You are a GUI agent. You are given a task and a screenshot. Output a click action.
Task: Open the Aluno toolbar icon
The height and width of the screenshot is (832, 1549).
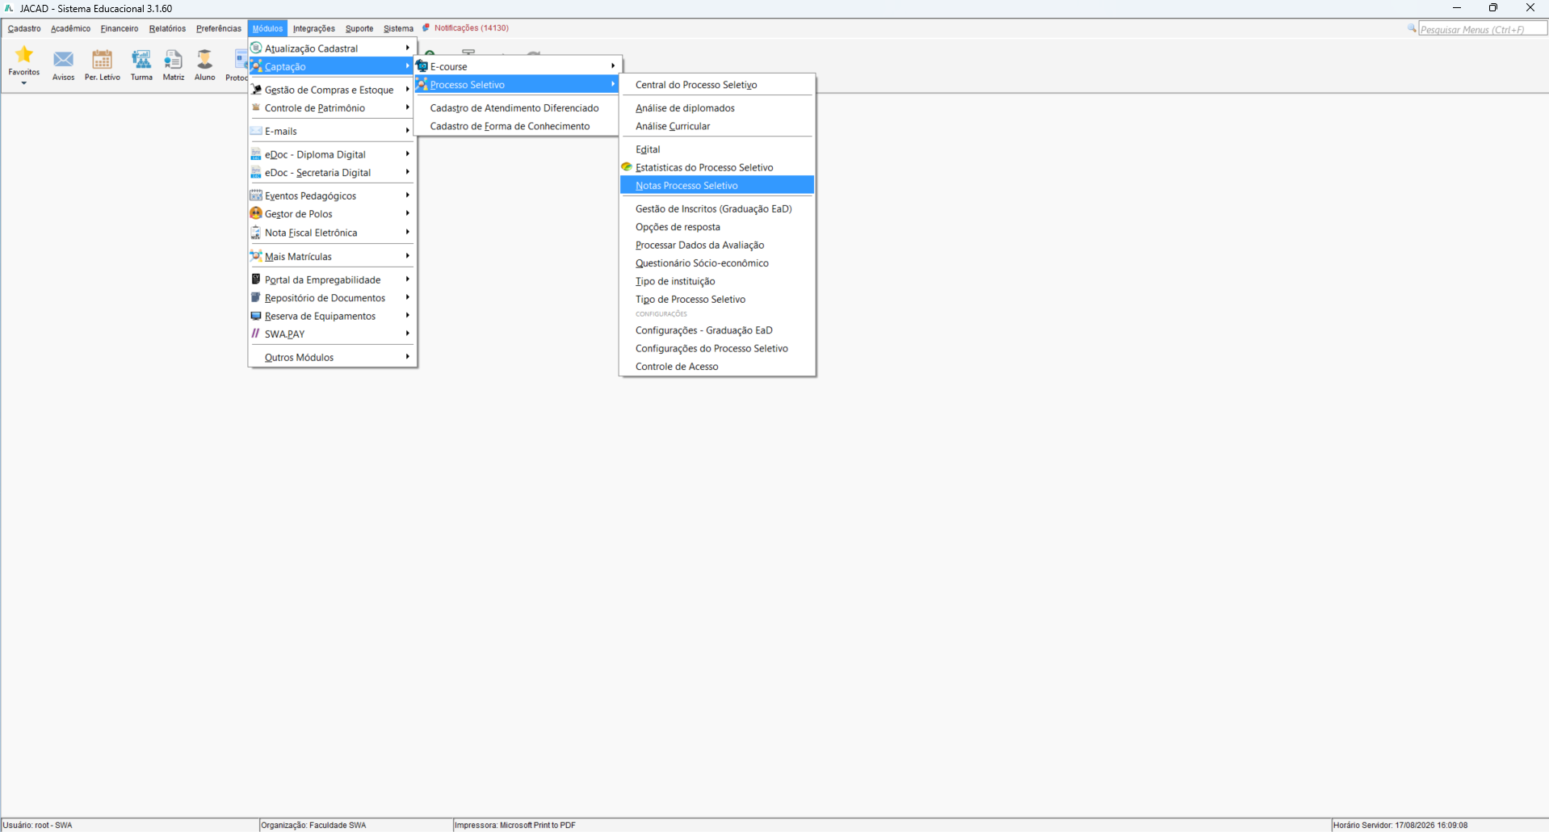pyautogui.click(x=205, y=59)
